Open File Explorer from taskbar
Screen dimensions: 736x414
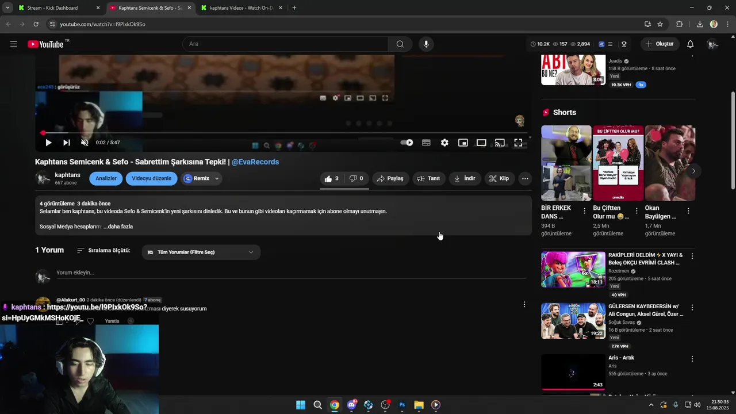(x=419, y=405)
